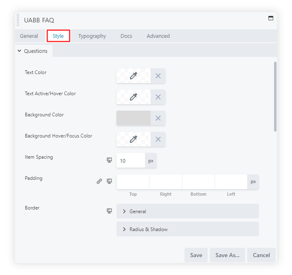This screenshot has width=292, height=275.
Task: Open Text Active/Hover Color picker
Action: (x=133, y=97)
